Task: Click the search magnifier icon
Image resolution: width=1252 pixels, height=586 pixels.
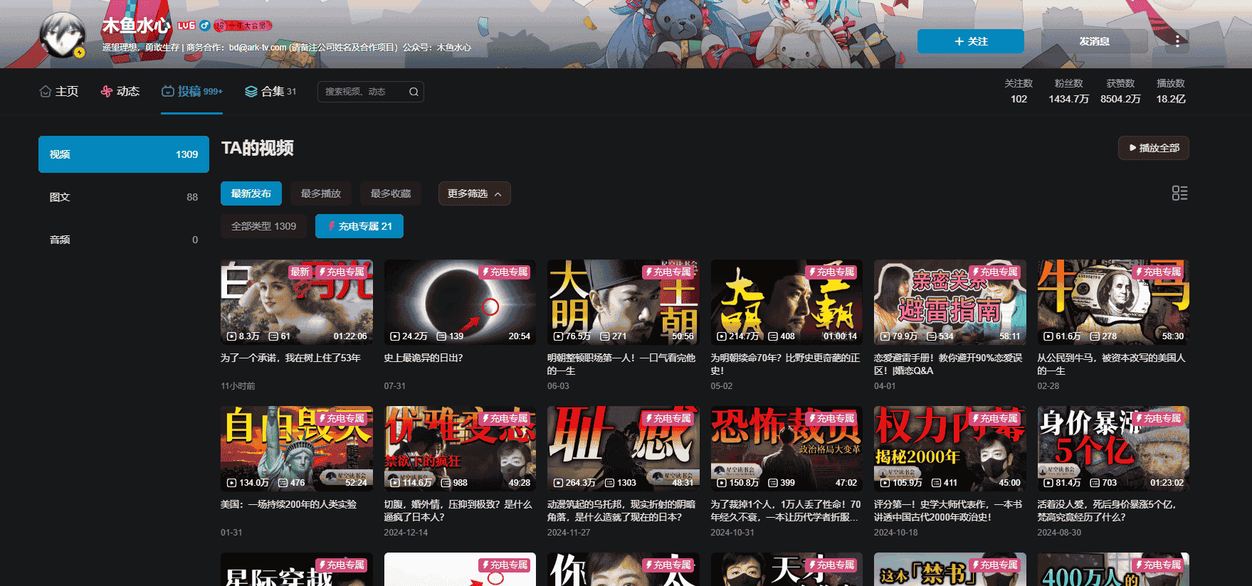Action: pos(414,92)
